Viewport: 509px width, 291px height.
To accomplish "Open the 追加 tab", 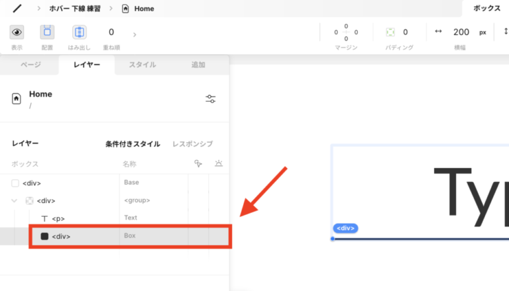I will 198,65.
